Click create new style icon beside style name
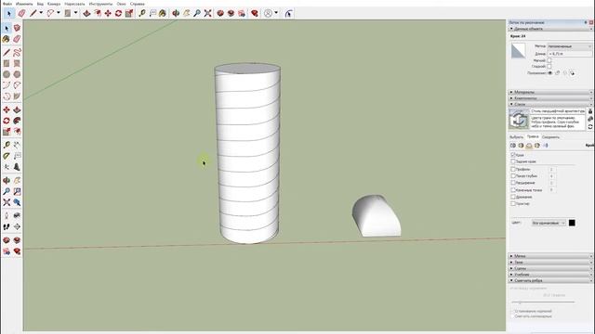The width and height of the screenshot is (595, 334). (x=590, y=120)
